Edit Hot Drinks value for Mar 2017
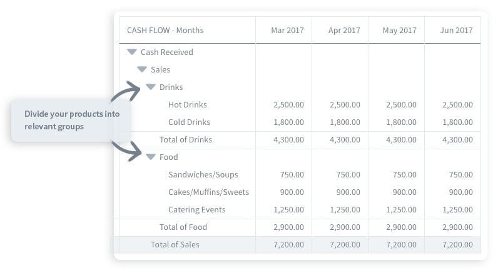The height and width of the screenshot is (273, 498). coord(288,104)
